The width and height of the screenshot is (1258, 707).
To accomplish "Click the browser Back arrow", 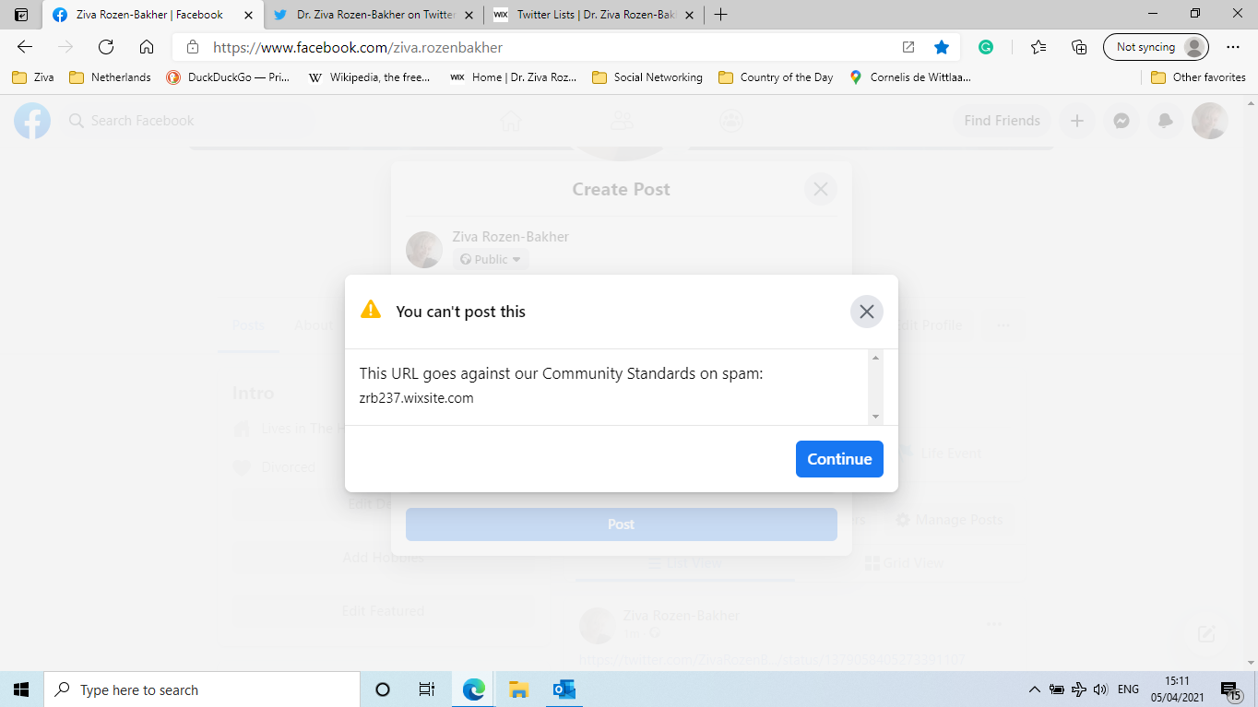I will 25,47.
